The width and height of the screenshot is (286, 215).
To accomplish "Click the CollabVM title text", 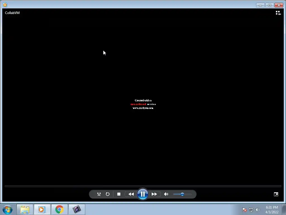I will click(12, 13).
